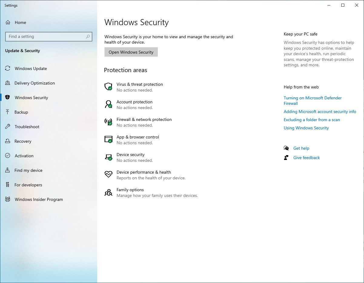
Task: Open Excluding a folder from a scan link
Action: pos(312,120)
